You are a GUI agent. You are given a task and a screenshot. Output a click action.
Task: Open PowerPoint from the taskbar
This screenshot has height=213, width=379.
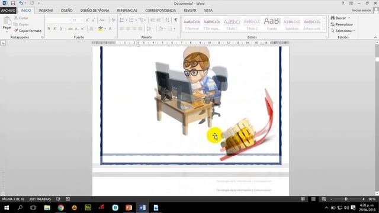[x=129, y=208]
